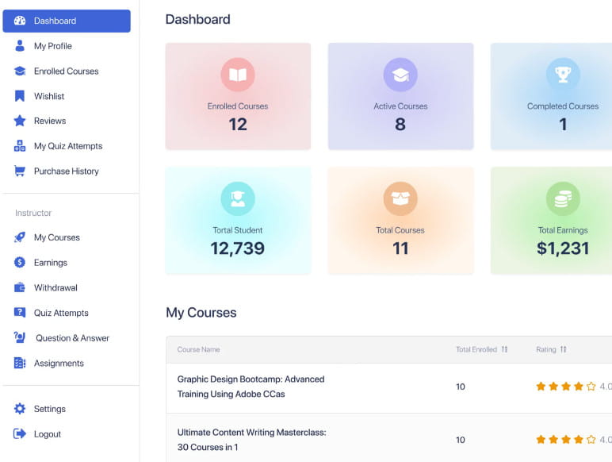
Task: Click the Logout arrow icon
Action: (20, 433)
